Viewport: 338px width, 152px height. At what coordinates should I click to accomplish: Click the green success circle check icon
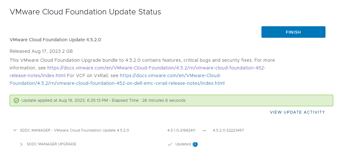pos(16,100)
